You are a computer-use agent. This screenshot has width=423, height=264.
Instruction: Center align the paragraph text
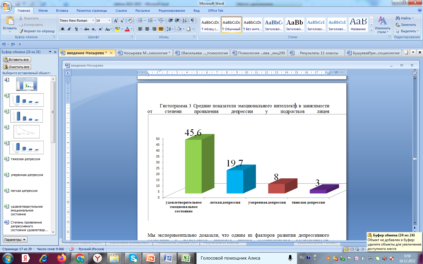pyautogui.click(x=147, y=29)
